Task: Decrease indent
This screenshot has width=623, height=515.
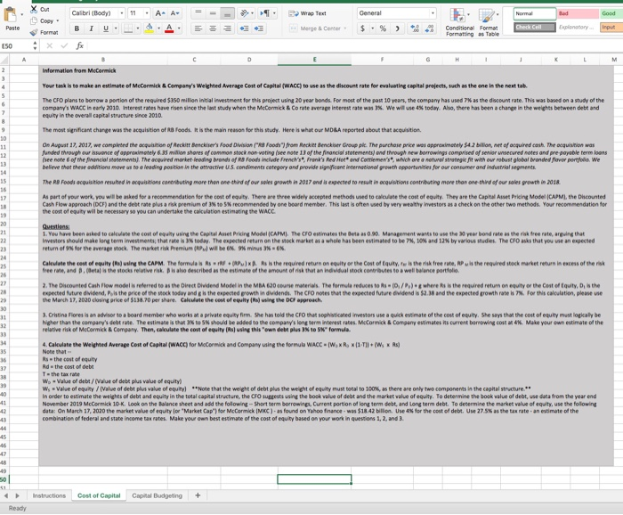Action: 245,29
